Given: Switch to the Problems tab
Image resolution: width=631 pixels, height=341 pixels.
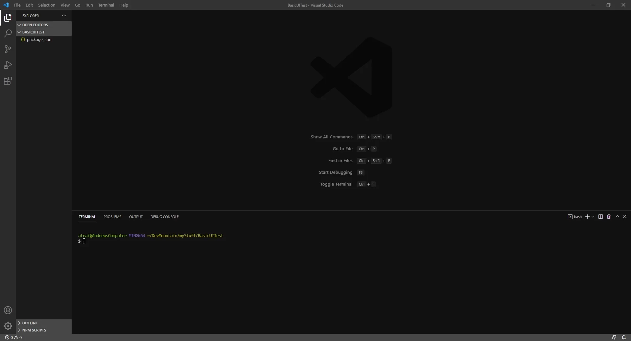Looking at the screenshot, I should (x=112, y=217).
